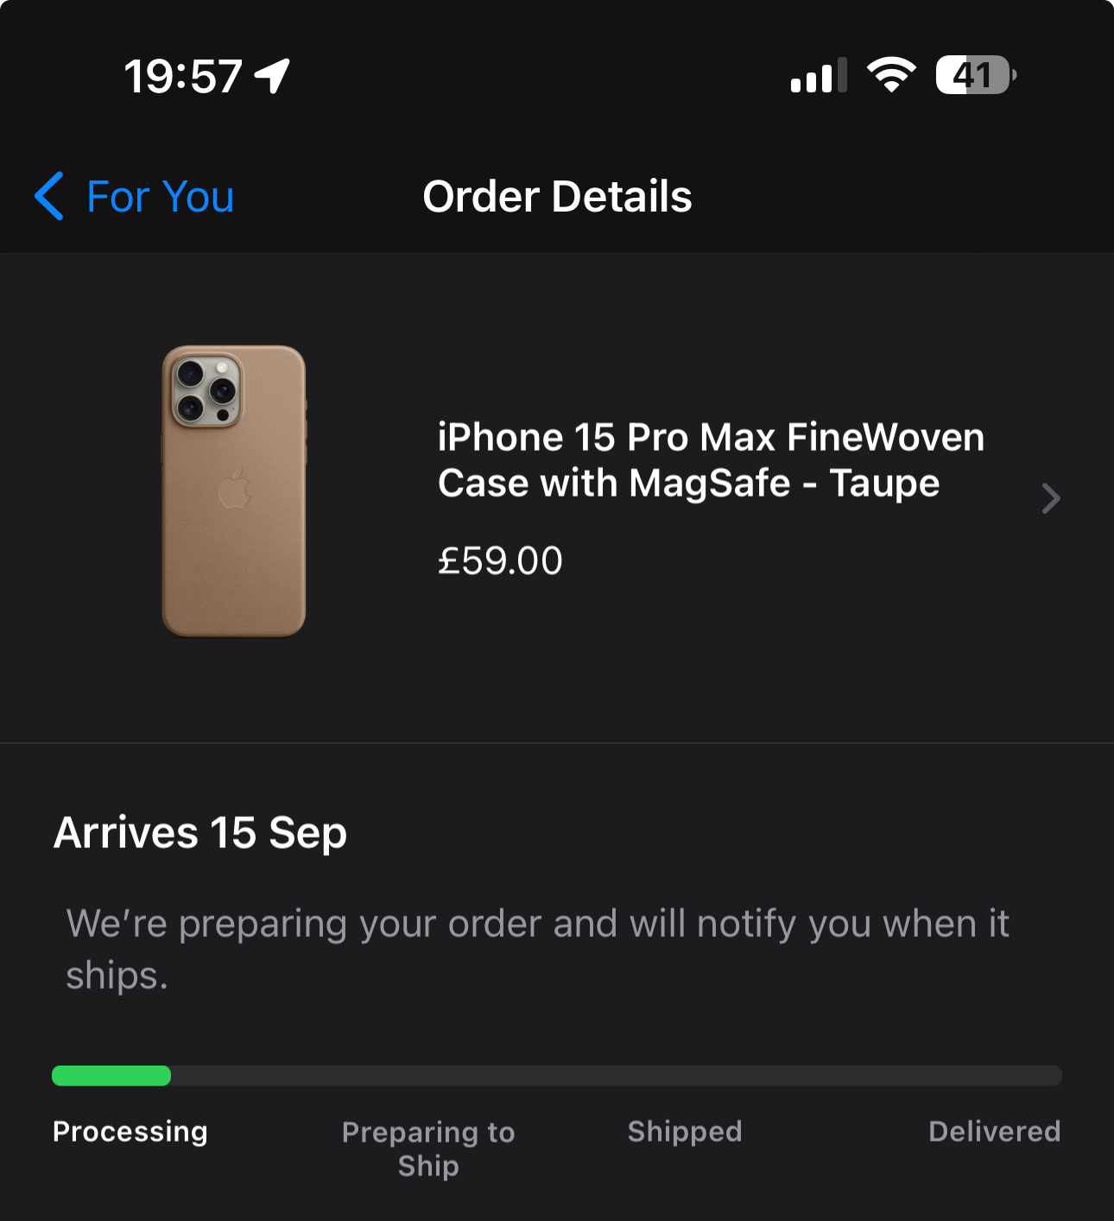Open iPhone 15 Pro Max FineWoven Case item
1114x1221 pixels.
click(x=711, y=459)
